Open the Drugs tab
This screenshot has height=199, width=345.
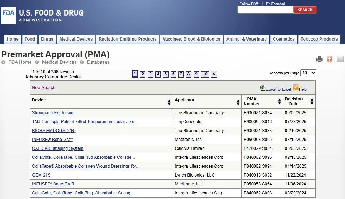click(47, 39)
